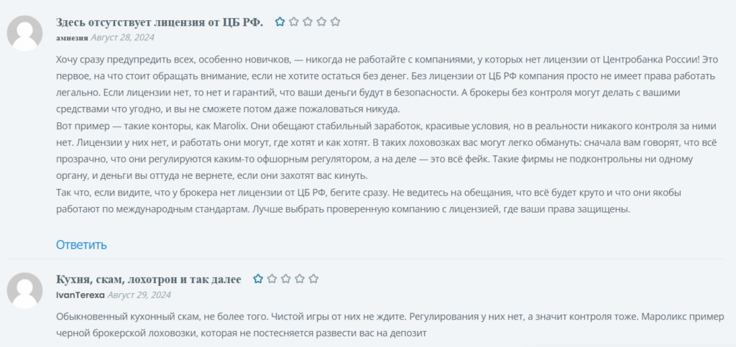Click the line starting 'Обыкновенный кухонный скам'

(x=390, y=317)
